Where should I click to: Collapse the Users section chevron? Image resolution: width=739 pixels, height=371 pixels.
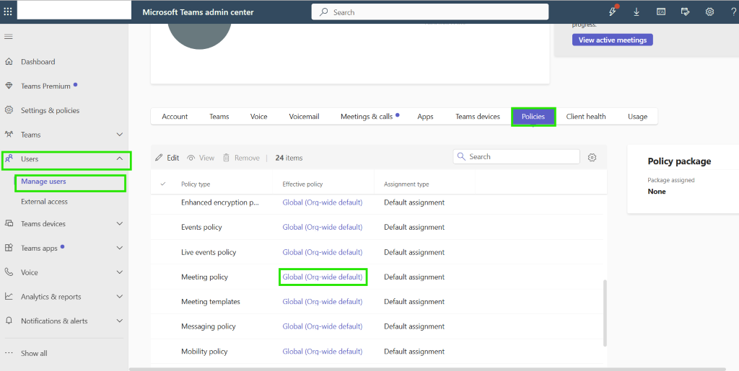tap(120, 159)
